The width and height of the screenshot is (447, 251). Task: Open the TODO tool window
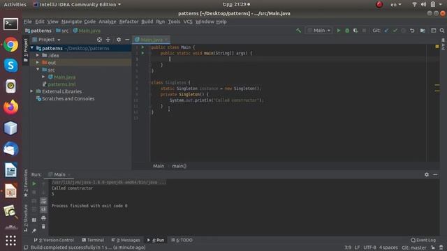coord(182,240)
